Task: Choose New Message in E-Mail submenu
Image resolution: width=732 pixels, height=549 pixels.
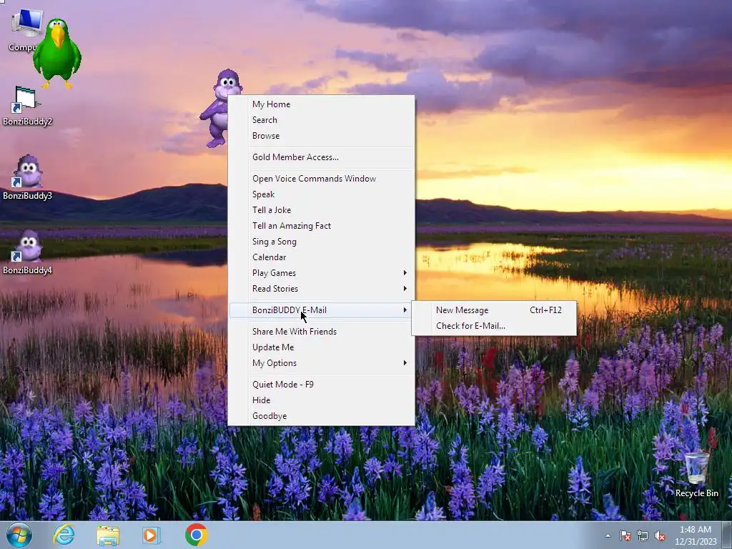Action: [494, 310]
